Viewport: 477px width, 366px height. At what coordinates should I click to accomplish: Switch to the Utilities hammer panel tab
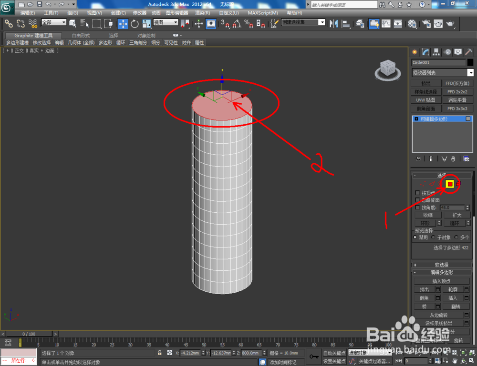pos(469,52)
